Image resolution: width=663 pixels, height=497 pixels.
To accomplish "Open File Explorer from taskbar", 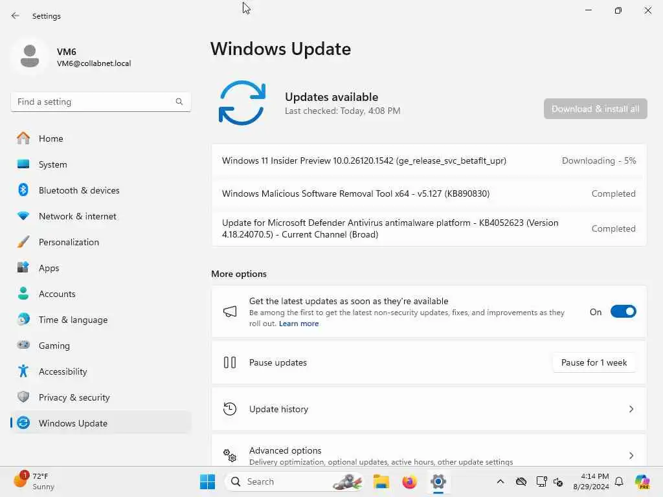I will point(381,481).
